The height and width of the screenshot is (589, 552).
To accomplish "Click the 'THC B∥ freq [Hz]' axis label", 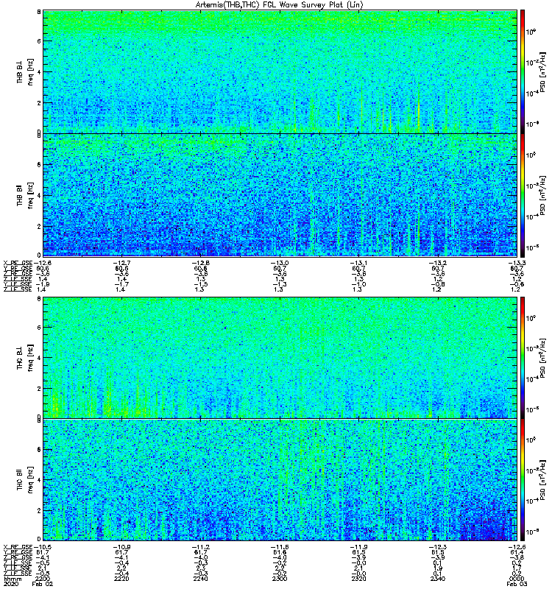I will pyautogui.click(x=25, y=480).
